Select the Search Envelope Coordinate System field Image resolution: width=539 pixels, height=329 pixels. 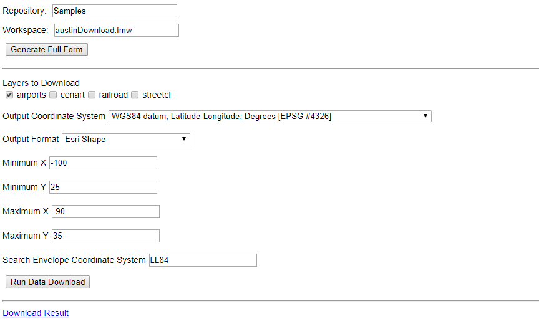[202, 260]
